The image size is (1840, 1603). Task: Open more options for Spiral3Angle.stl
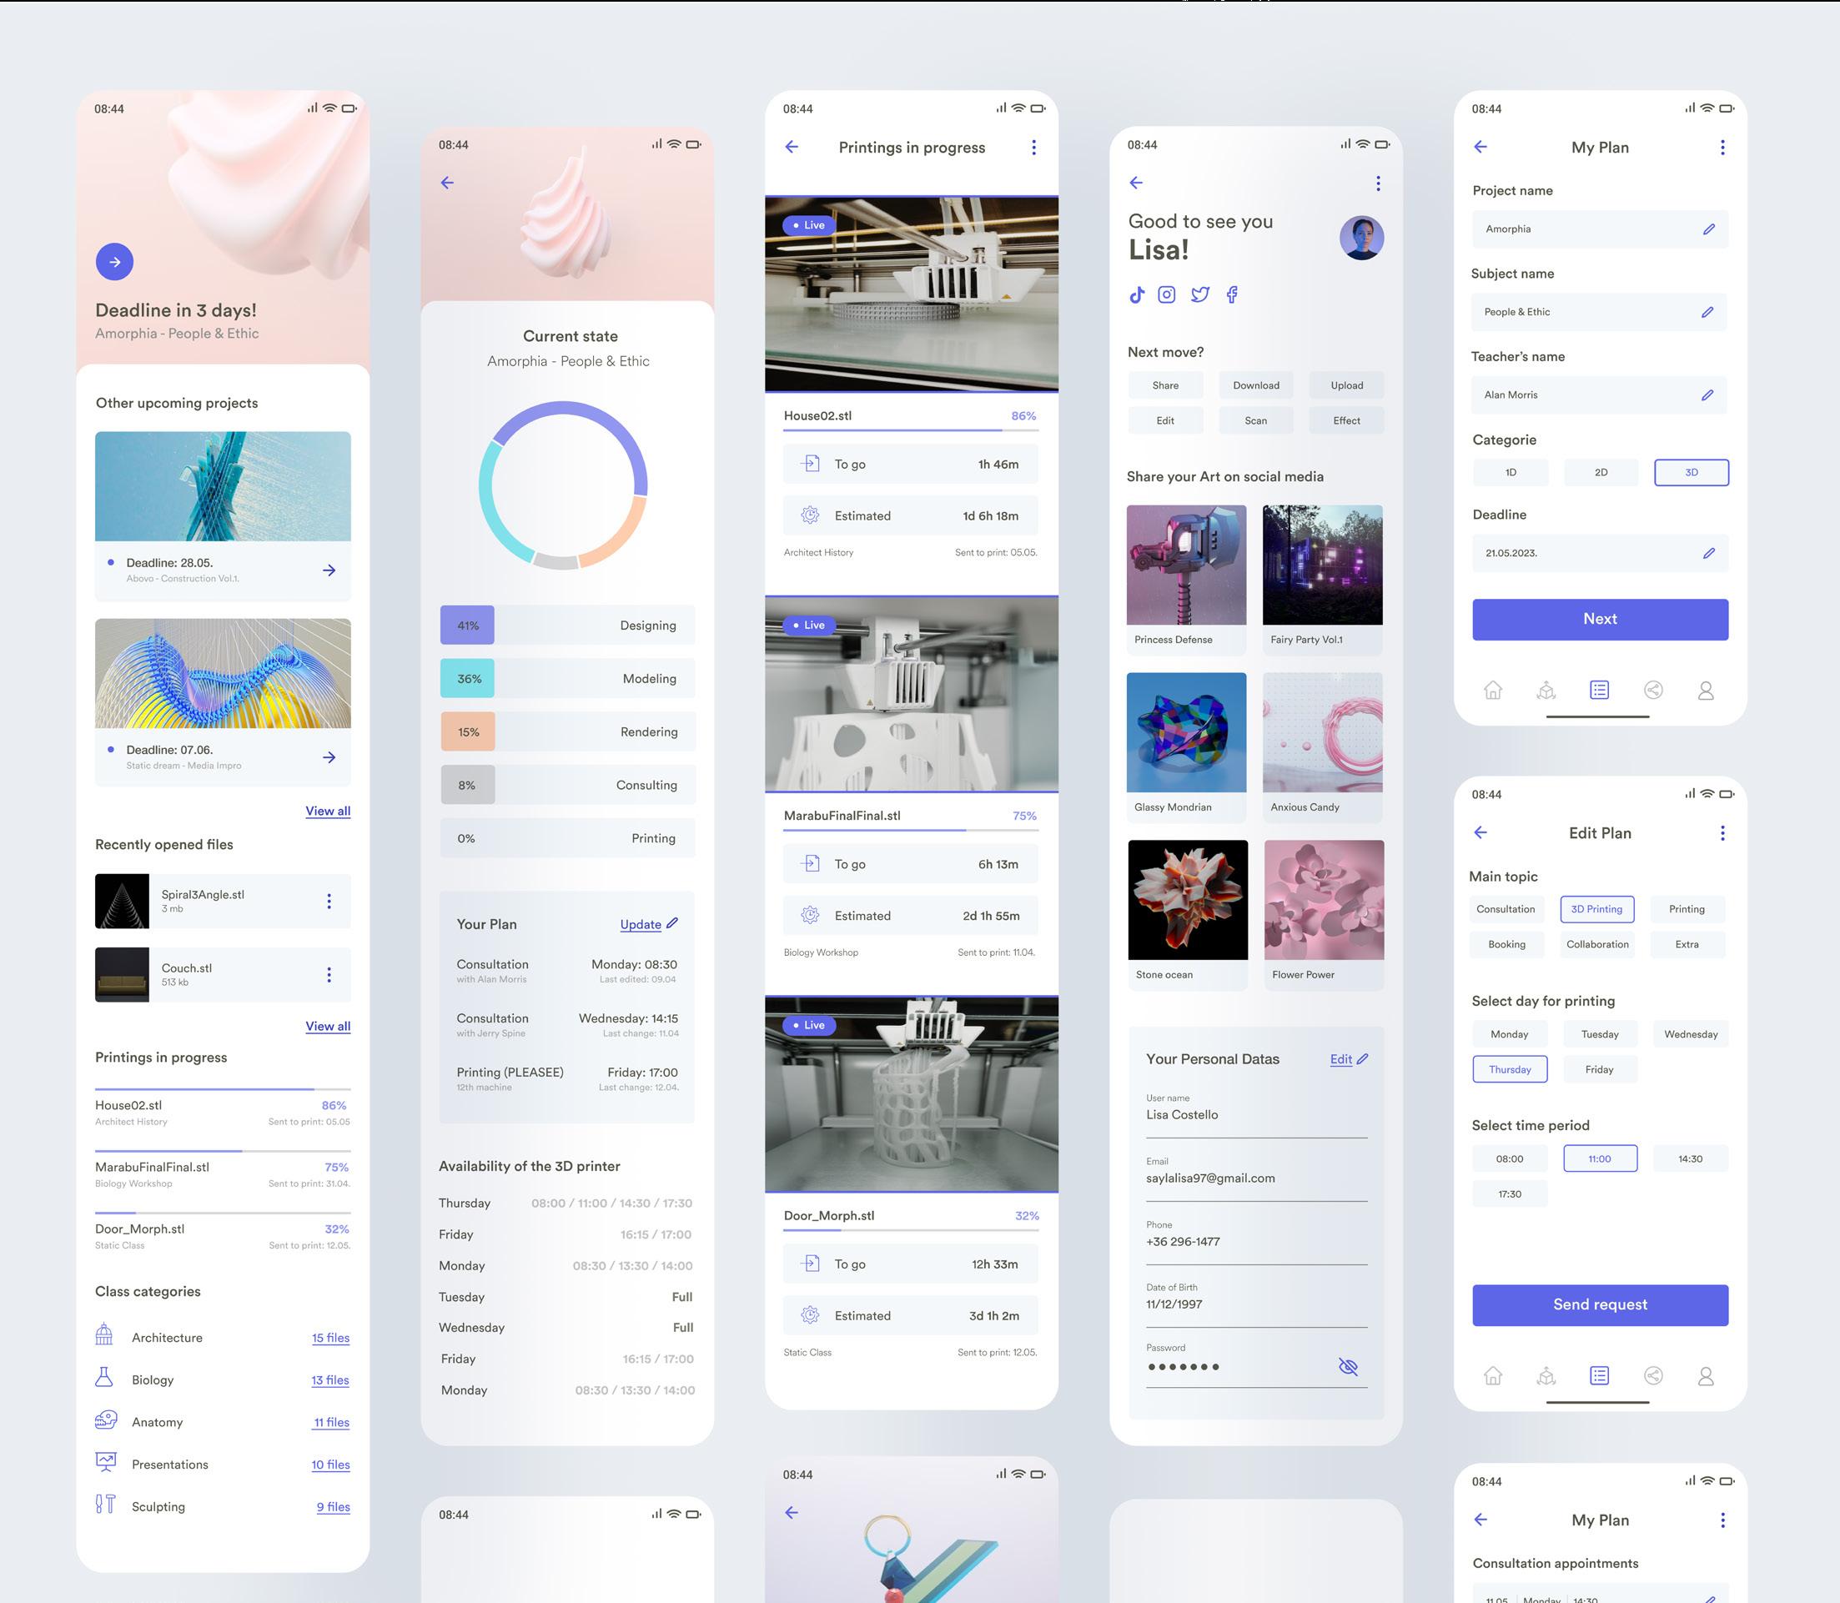click(329, 902)
